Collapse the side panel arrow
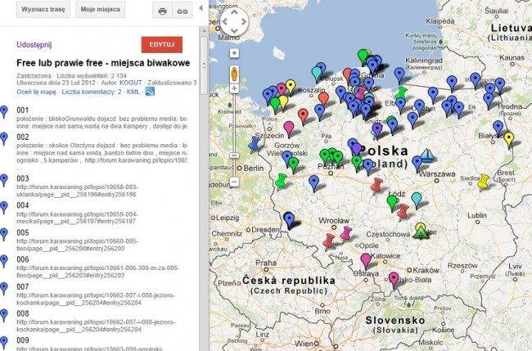This screenshot has height=351, width=532. 201,8
